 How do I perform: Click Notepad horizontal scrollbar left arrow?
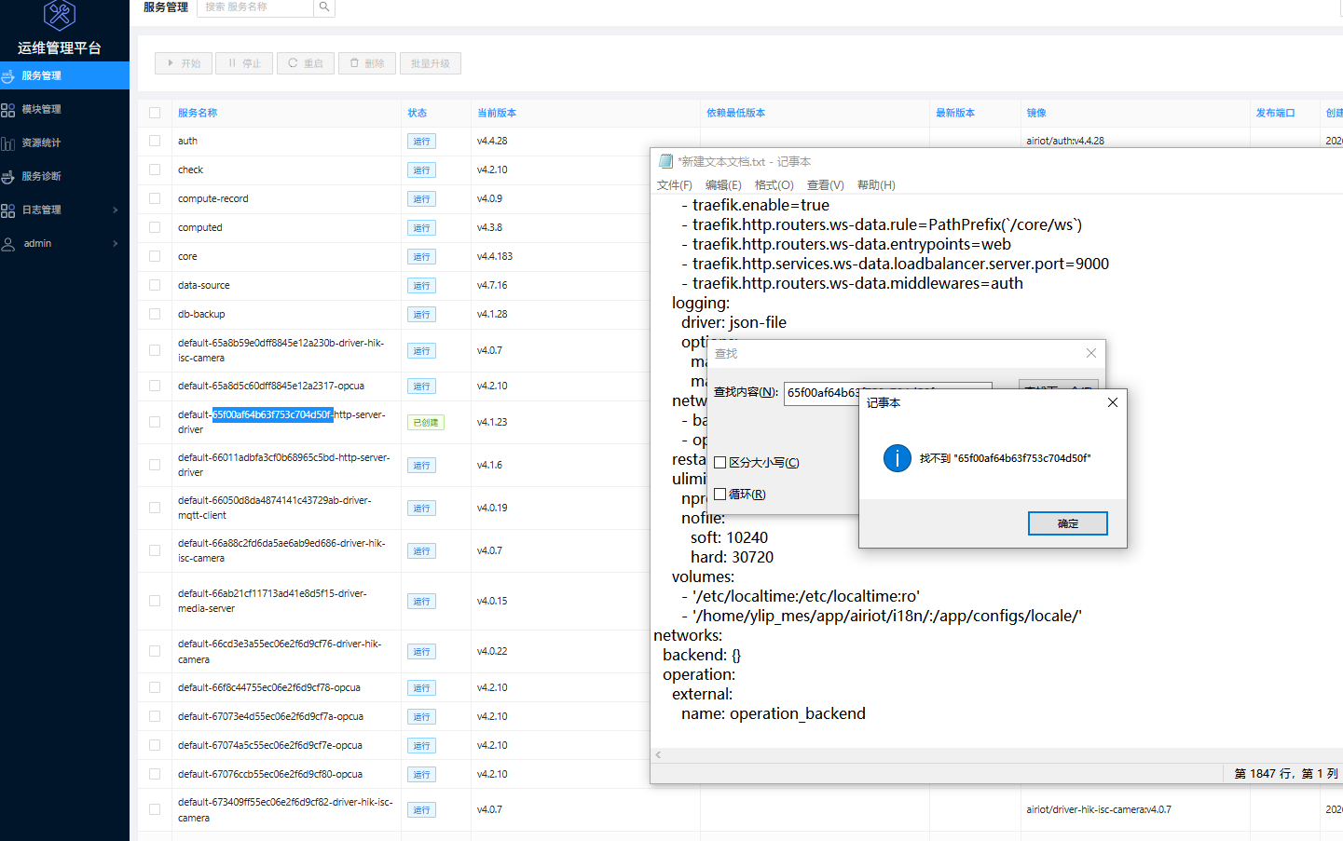[658, 754]
